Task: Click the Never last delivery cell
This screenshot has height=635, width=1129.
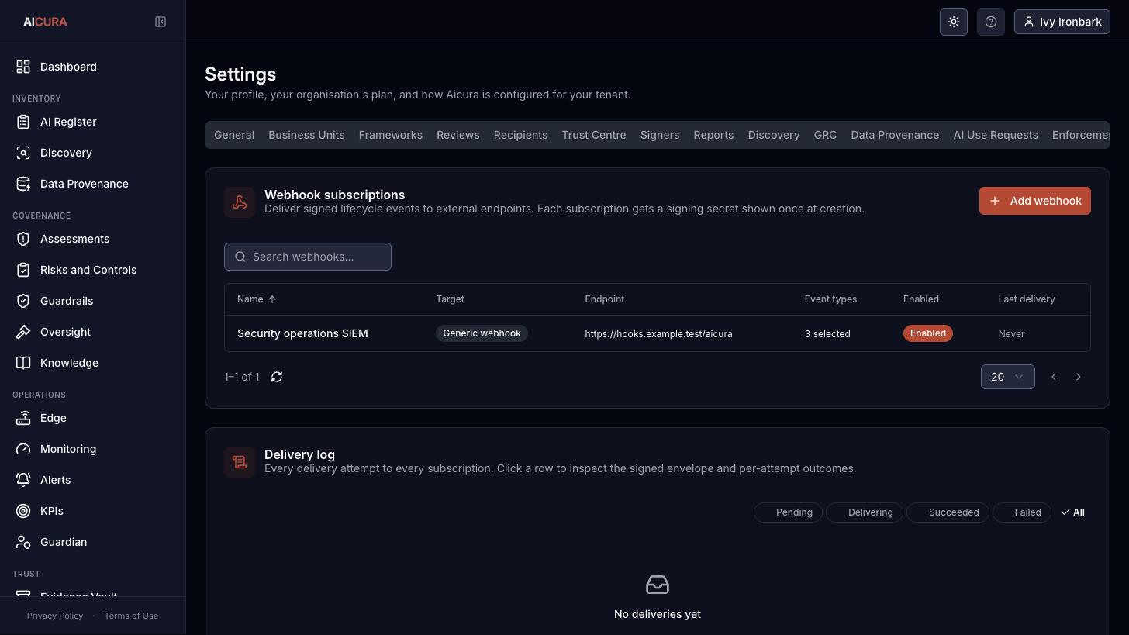Action: tap(1011, 334)
